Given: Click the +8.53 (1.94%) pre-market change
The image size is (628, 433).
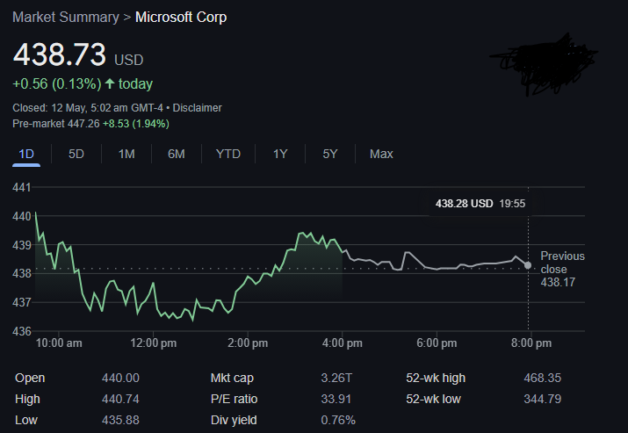Looking at the screenshot, I should click(136, 124).
